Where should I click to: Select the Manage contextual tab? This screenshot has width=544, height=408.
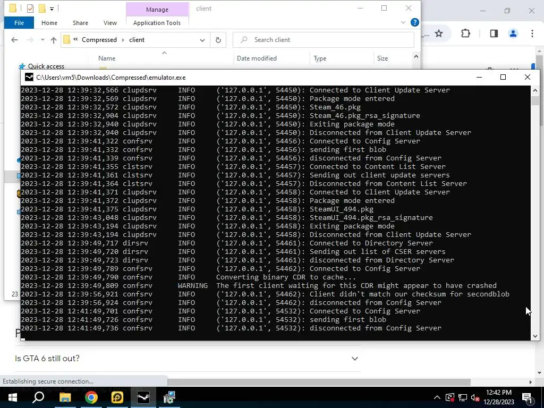click(x=157, y=10)
